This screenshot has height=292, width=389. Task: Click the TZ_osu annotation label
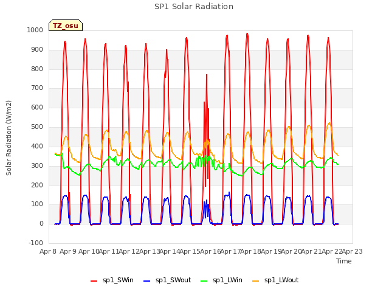coord(66,26)
